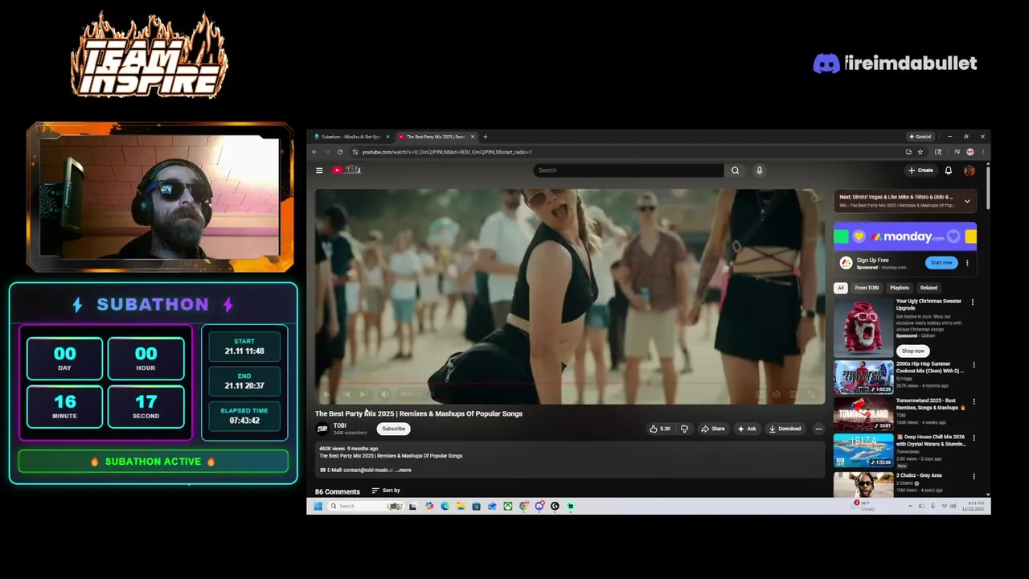Open options for 2000s Hip-Hop Summer Cookout Mix

click(x=974, y=364)
